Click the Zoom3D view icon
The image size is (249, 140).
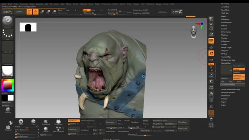coord(211,87)
